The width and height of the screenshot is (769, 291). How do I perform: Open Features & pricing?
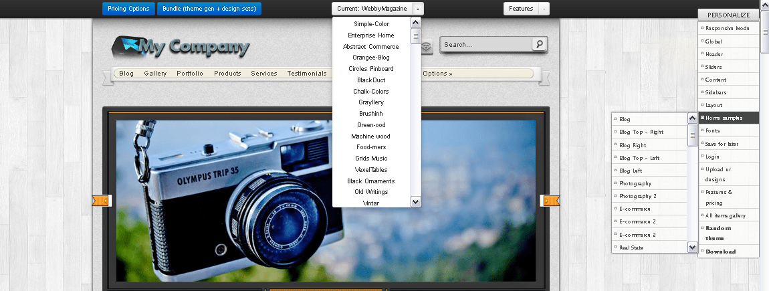pyautogui.click(x=729, y=197)
